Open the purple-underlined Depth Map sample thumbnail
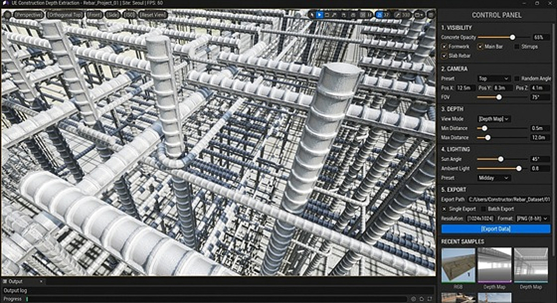 [x=494, y=265]
